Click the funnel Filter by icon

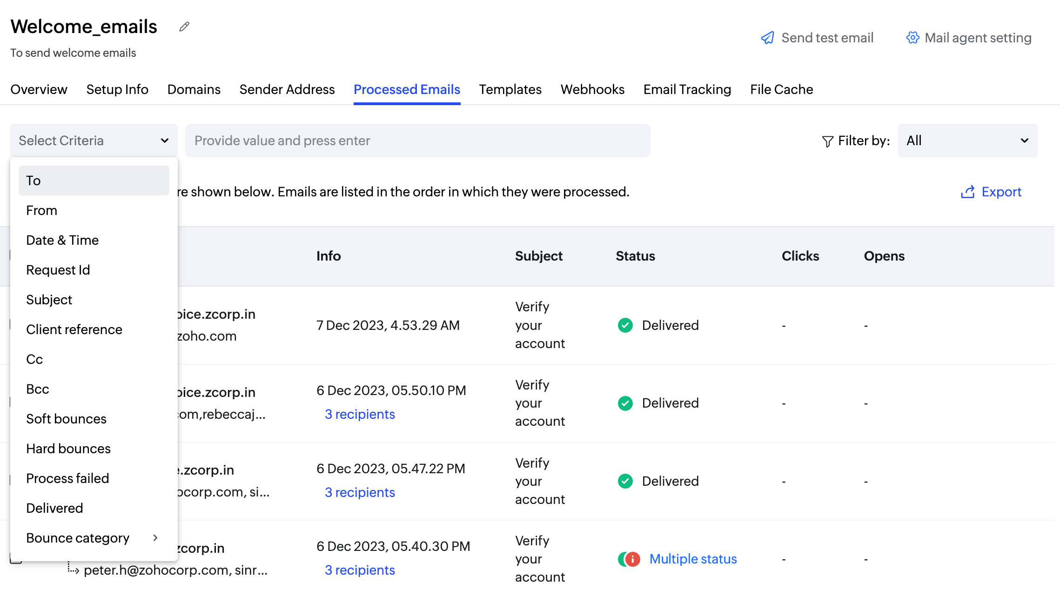coord(827,141)
